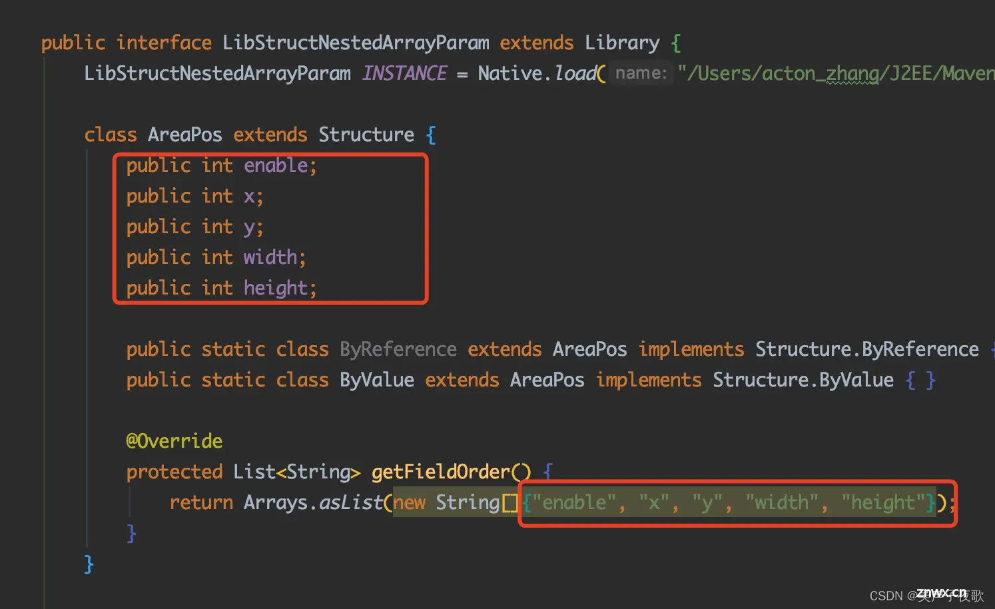Screen dimensions: 995x609
Task: Click Structure.ByReference interface reference
Action: pyautogui.click(x=867, y=349)
